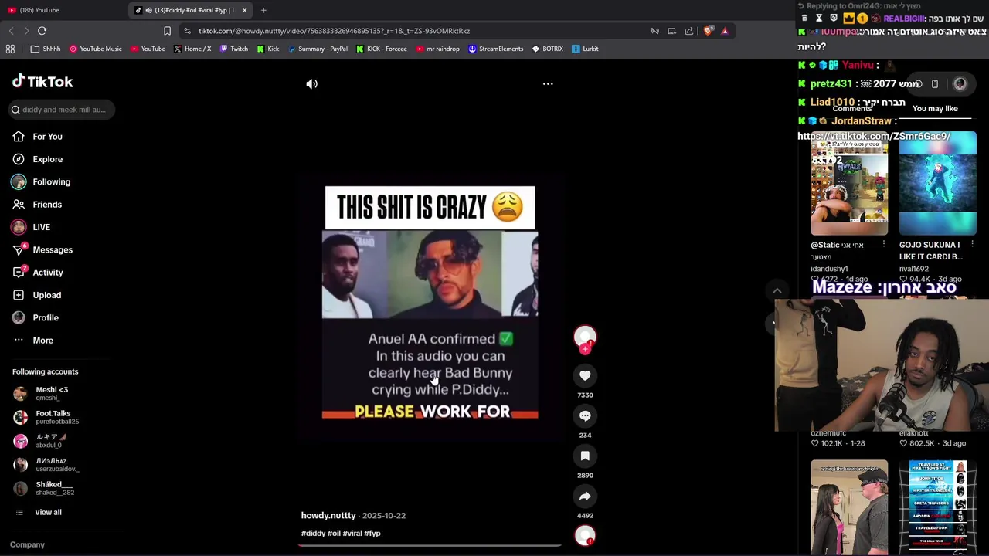This screenshot has height=556, width=989.
Task: Open the @Static video thumbnail by idandushy1
Action: point(849,183)
